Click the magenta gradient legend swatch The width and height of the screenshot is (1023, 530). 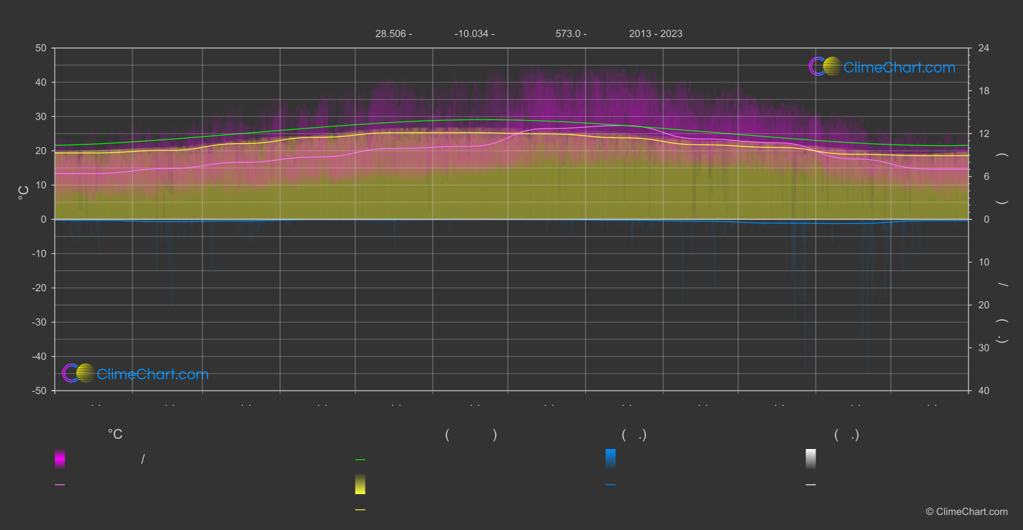coord(60,459)
